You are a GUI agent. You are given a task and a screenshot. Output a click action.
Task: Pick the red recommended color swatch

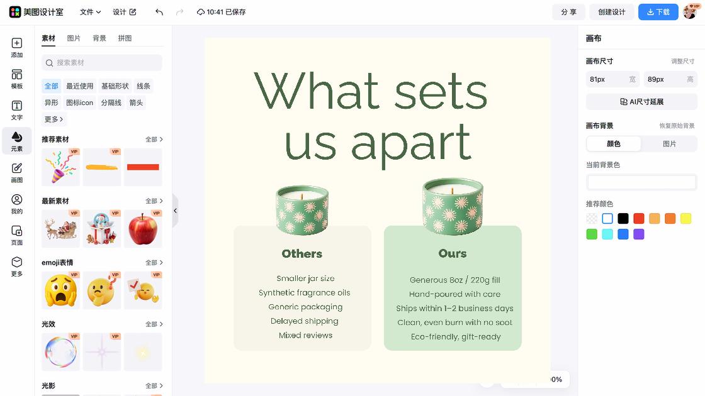click(638, 219)
